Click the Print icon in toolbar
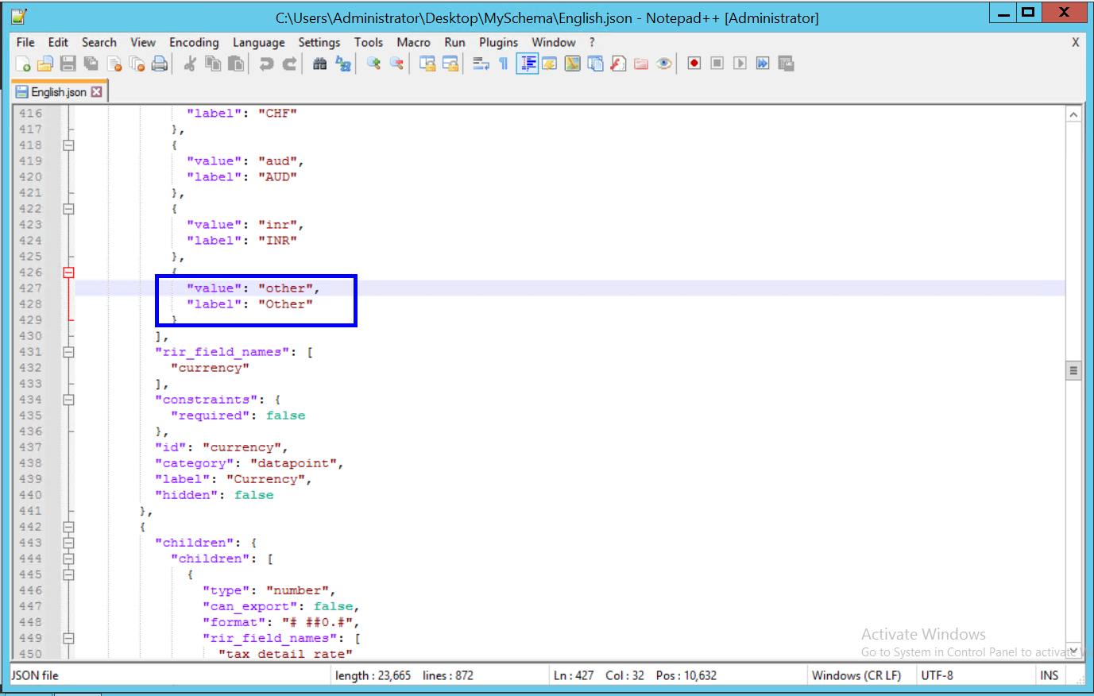The image size is (1094, 696). (x=160, y=64)
